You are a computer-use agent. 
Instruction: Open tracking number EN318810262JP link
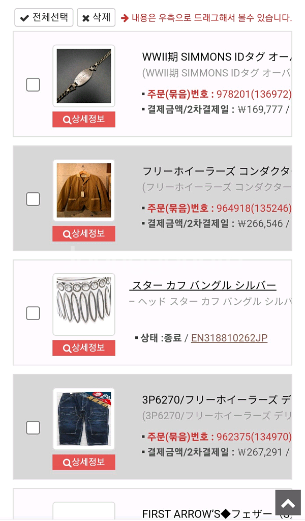(229, 338)
